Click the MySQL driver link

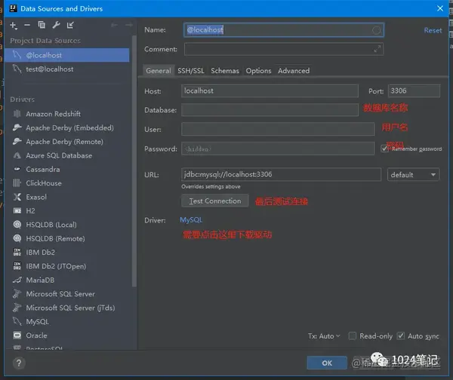coord(191,220)
